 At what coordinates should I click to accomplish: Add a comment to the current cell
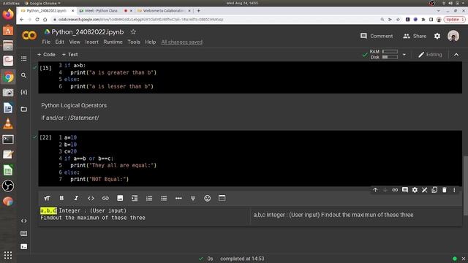(x=404, y=190)
